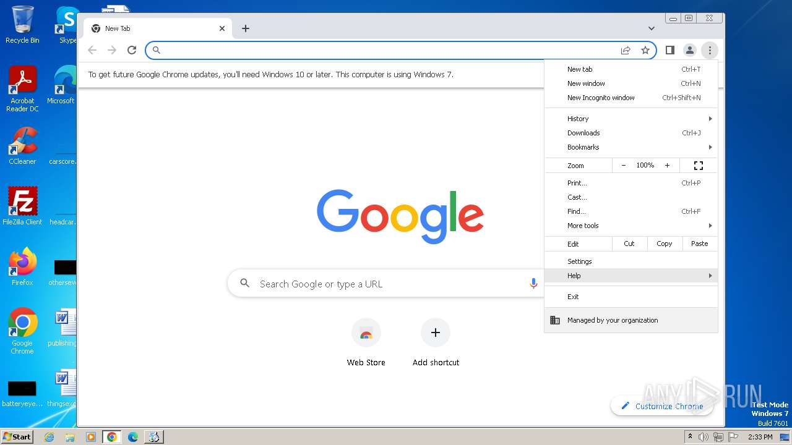Expand the Help submenu

631,276
